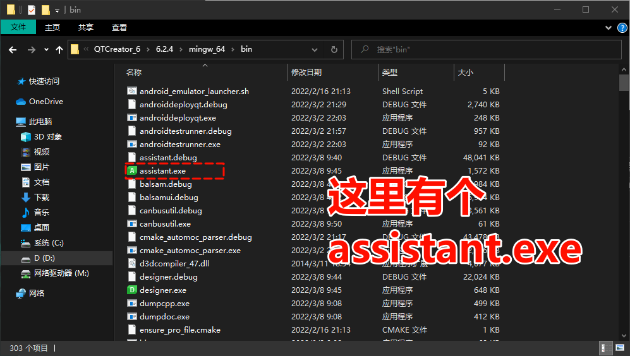Open Explorer help question mark
Image resolution: width=630 pixels, height=356 pixels.
pyautogui.click(x=622, y=28)
